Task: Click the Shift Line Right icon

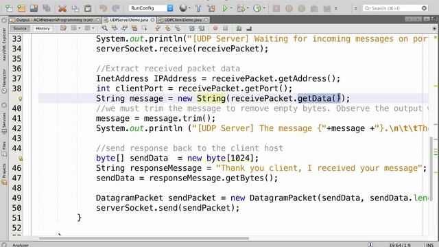Action: tap(201, 28)
